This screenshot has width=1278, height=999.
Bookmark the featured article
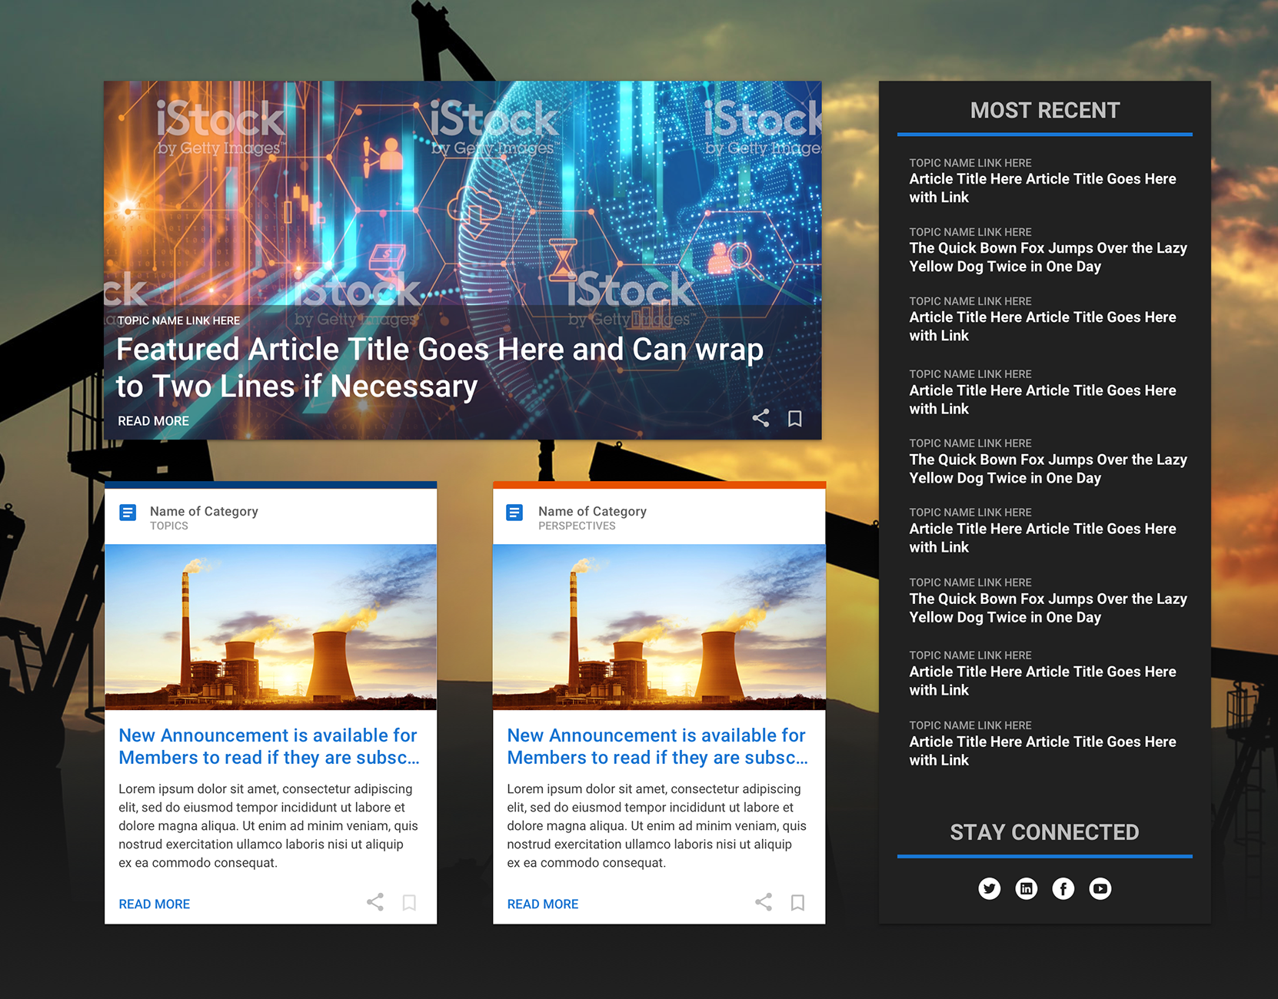pos(795,418)
